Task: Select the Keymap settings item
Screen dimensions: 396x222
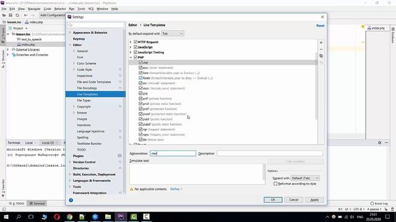Action: coord(79,39)
